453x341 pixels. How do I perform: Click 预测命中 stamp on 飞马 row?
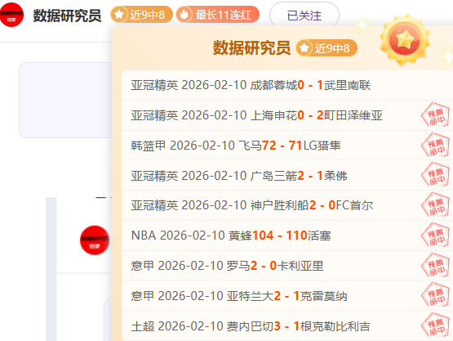pyautogui.click(x=435, y=145)
